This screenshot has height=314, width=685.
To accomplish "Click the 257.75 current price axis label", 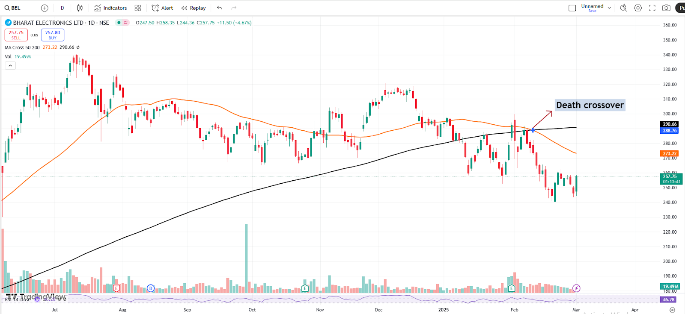I will pos(671,179).
